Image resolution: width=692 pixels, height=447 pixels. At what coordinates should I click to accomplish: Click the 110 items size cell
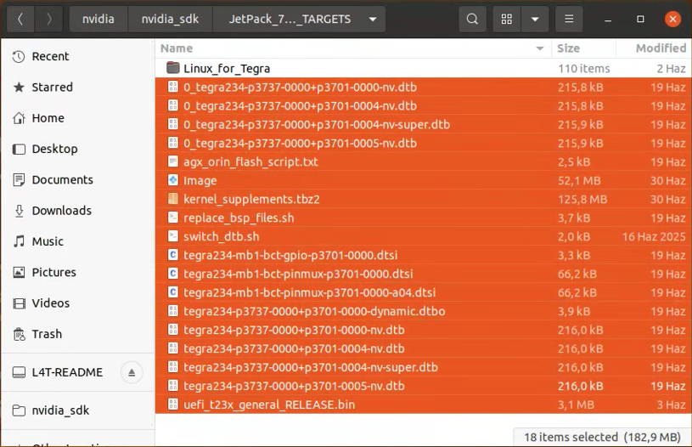pos(584,69)
